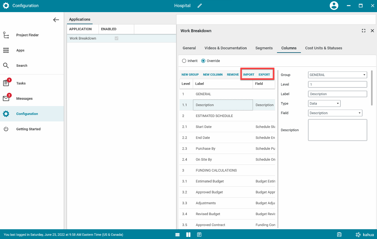Expand Work Breakdown panel to fullscreen

(x=363, y=31)
